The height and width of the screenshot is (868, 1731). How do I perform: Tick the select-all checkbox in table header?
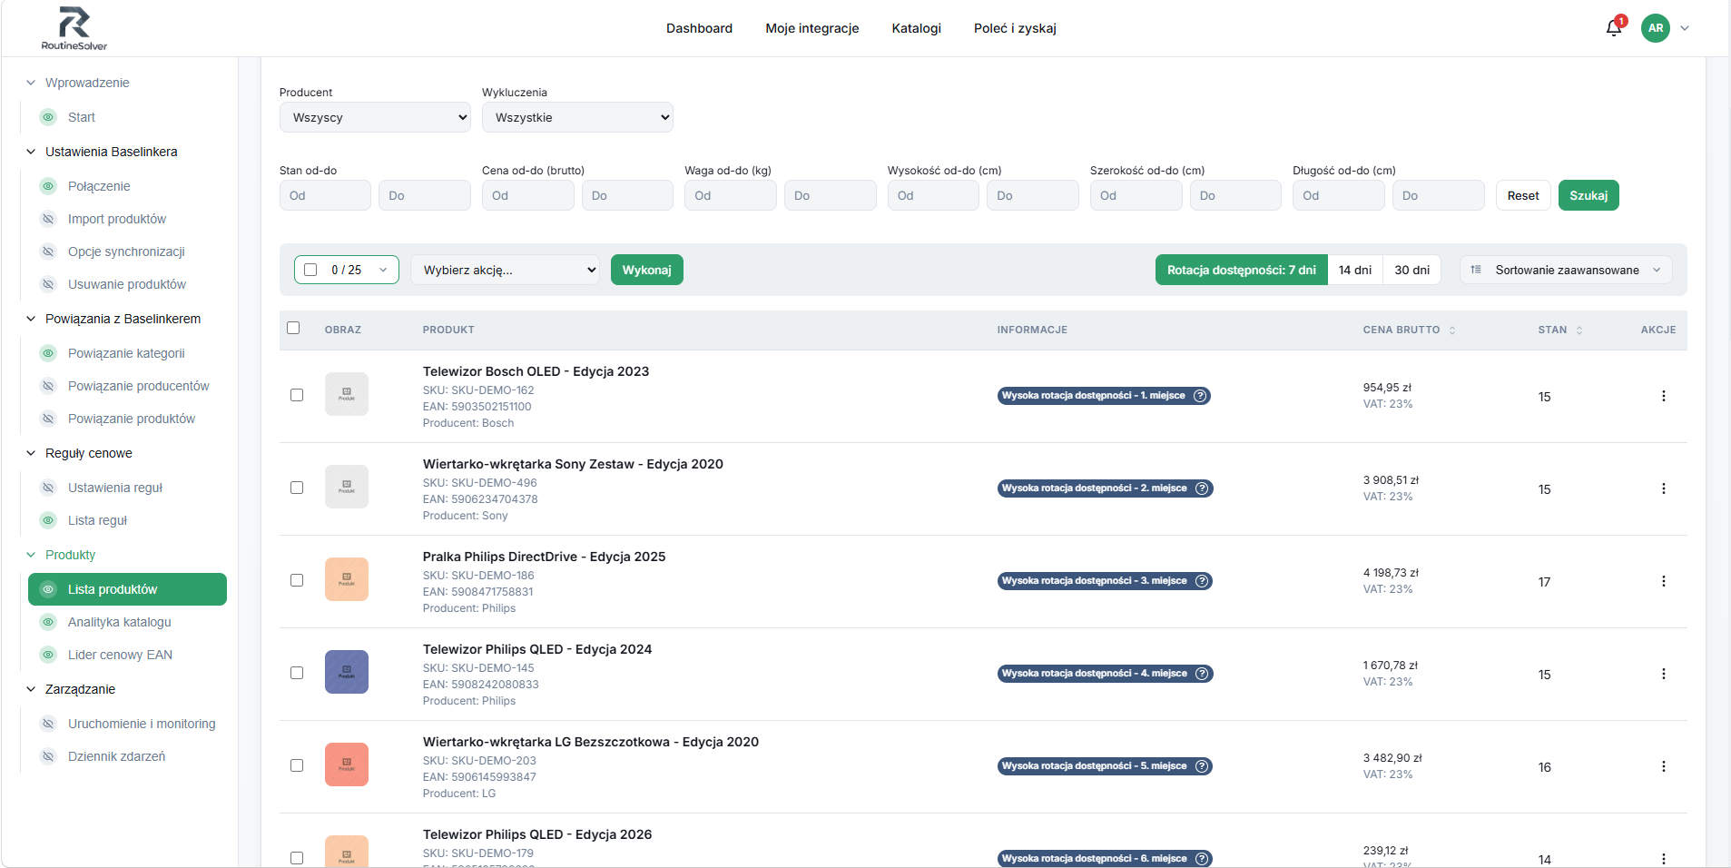pos(293,328)
